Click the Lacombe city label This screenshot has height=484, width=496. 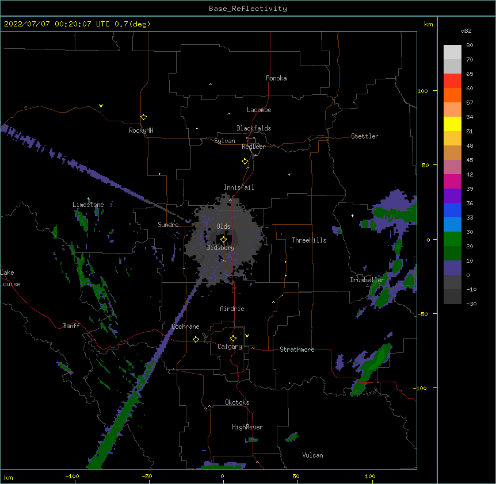pos(259,110)
